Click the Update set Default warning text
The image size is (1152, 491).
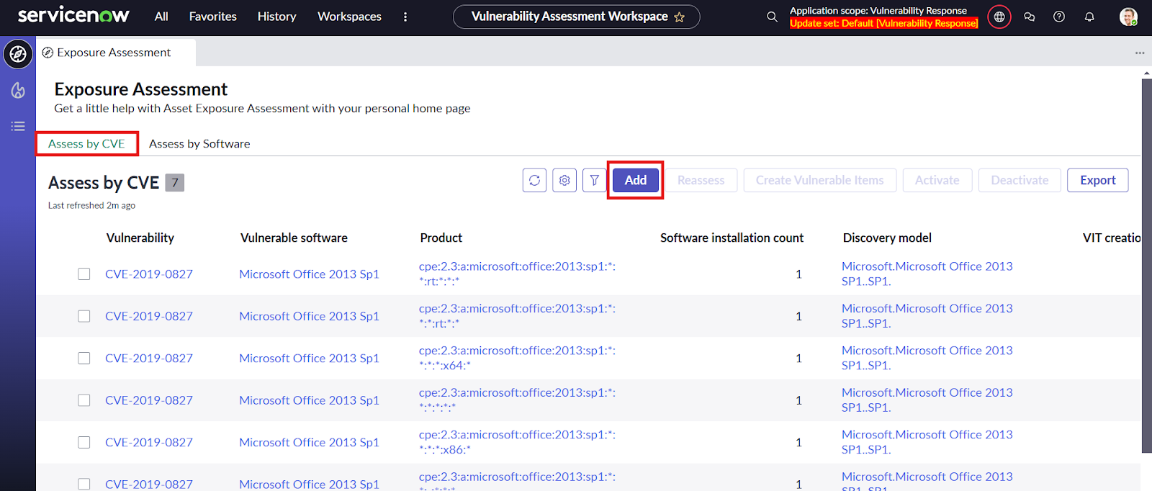pyautogui.click(x=884, y=23)
